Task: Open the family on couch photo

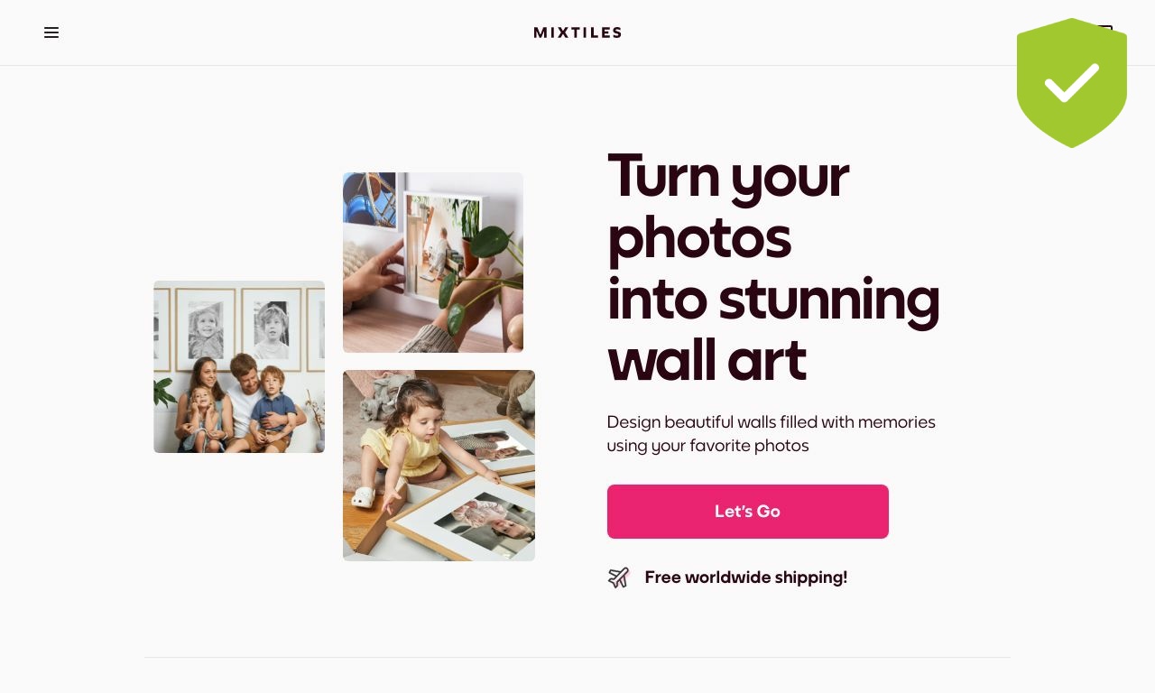Action: coord(239,366)
